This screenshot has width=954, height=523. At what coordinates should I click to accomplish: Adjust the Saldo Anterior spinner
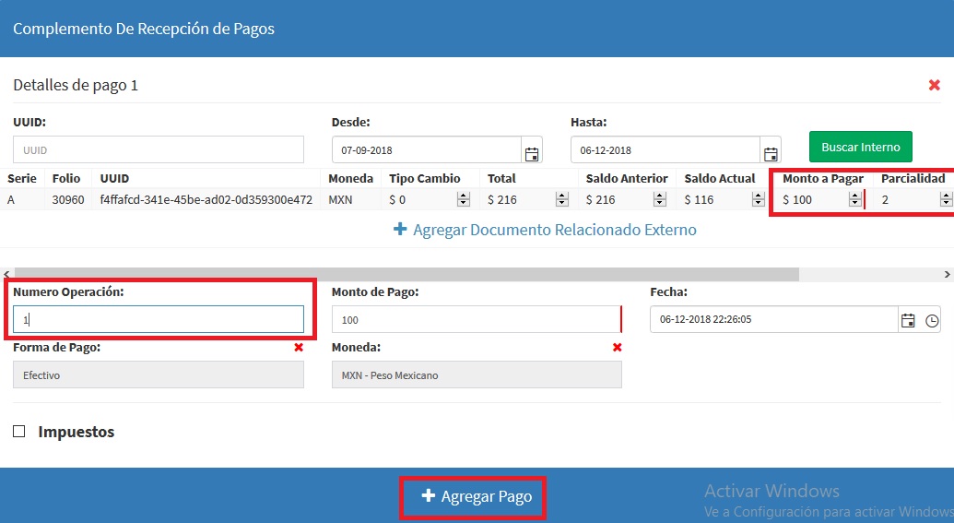click(660, 199)
